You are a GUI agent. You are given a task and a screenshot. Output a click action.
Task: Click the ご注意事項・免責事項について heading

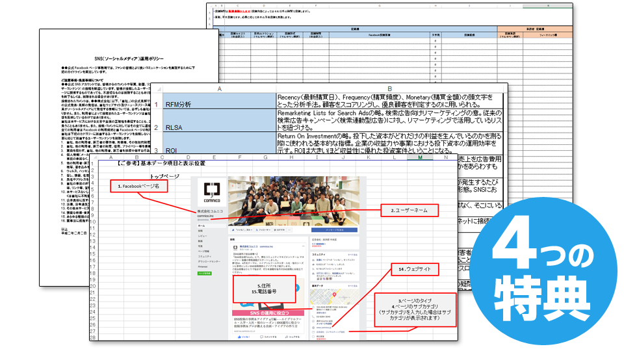[x=83, y=80]
